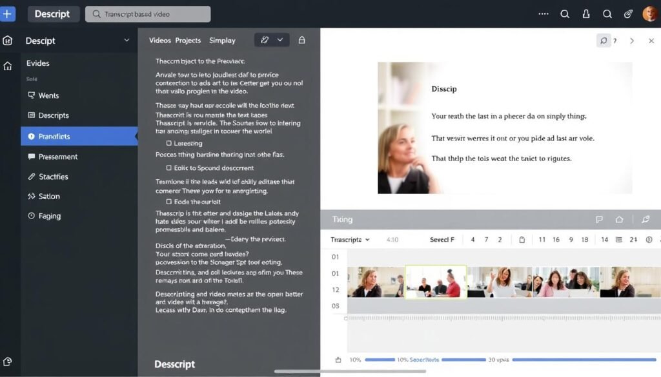This screenshot has height=377, width=661.
Task: Select the highlighted clip thumbnail in timeline
Action: pos(436,282)
